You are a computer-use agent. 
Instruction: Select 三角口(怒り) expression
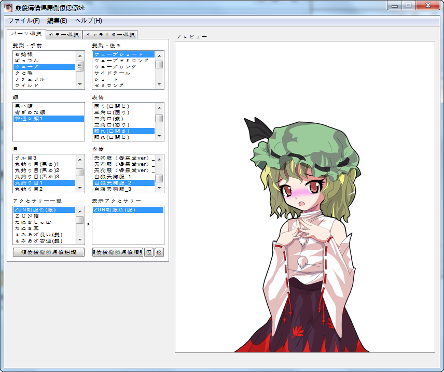tap(124, 125)
